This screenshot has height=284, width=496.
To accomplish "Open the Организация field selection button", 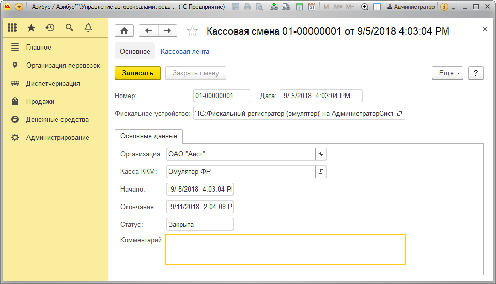I will pos(321,154).
